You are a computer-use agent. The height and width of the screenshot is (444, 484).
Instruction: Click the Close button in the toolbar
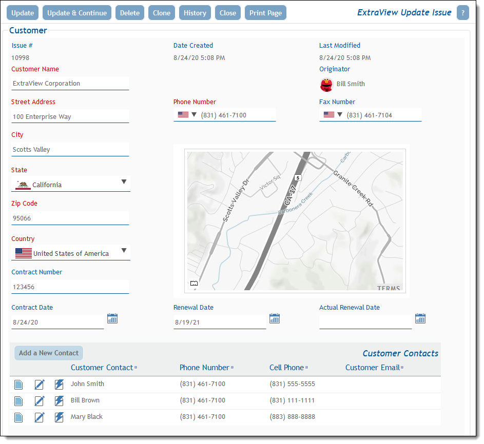(x=228, y=13)
